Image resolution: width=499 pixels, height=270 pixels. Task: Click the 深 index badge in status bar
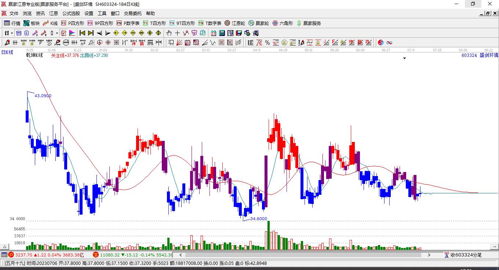(x=96, y=255)
